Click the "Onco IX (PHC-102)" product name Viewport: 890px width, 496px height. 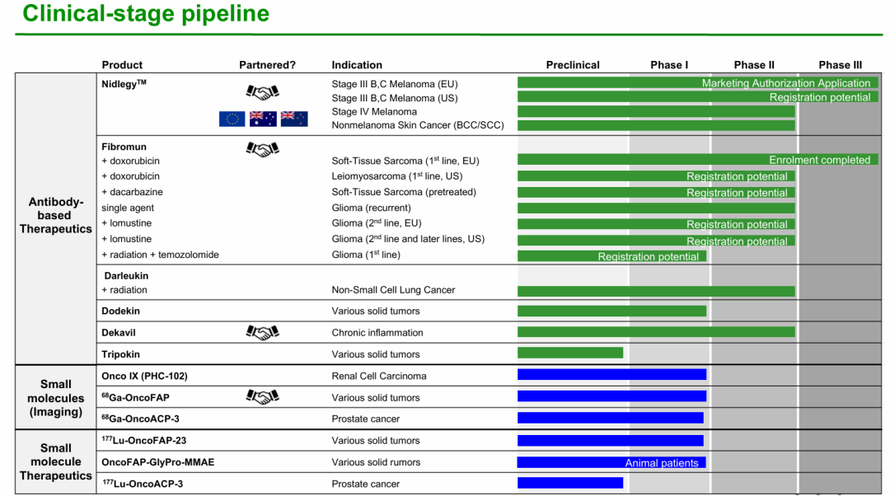144,376
